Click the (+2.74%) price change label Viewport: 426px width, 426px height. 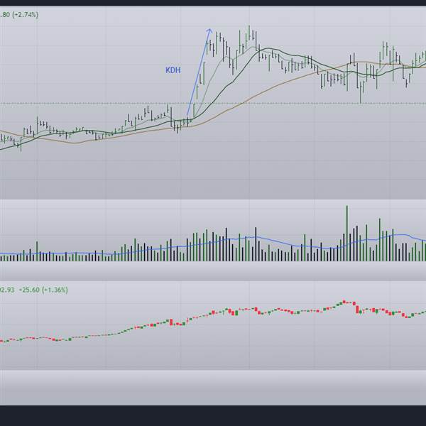(x=25, y=14)
